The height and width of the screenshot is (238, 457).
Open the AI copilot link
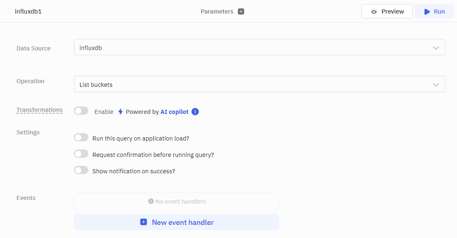pos(175,111)
